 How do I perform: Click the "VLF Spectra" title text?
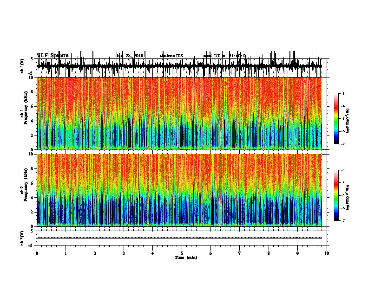(x=53, y=56)
